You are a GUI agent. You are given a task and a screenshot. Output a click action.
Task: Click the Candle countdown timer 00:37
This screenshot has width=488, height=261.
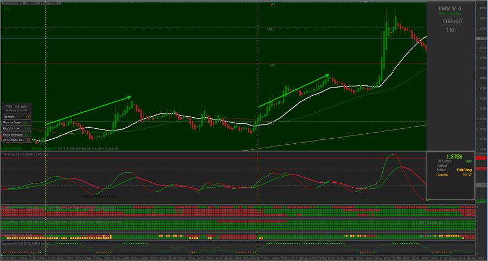click(468, 175)
